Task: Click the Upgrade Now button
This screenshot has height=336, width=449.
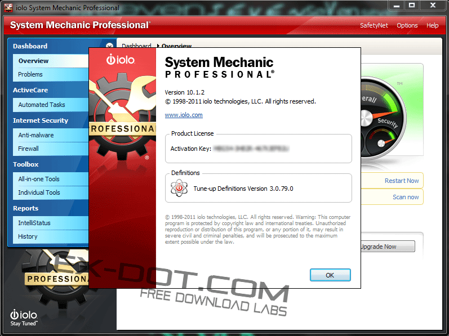Action: [x=388, y=247]
